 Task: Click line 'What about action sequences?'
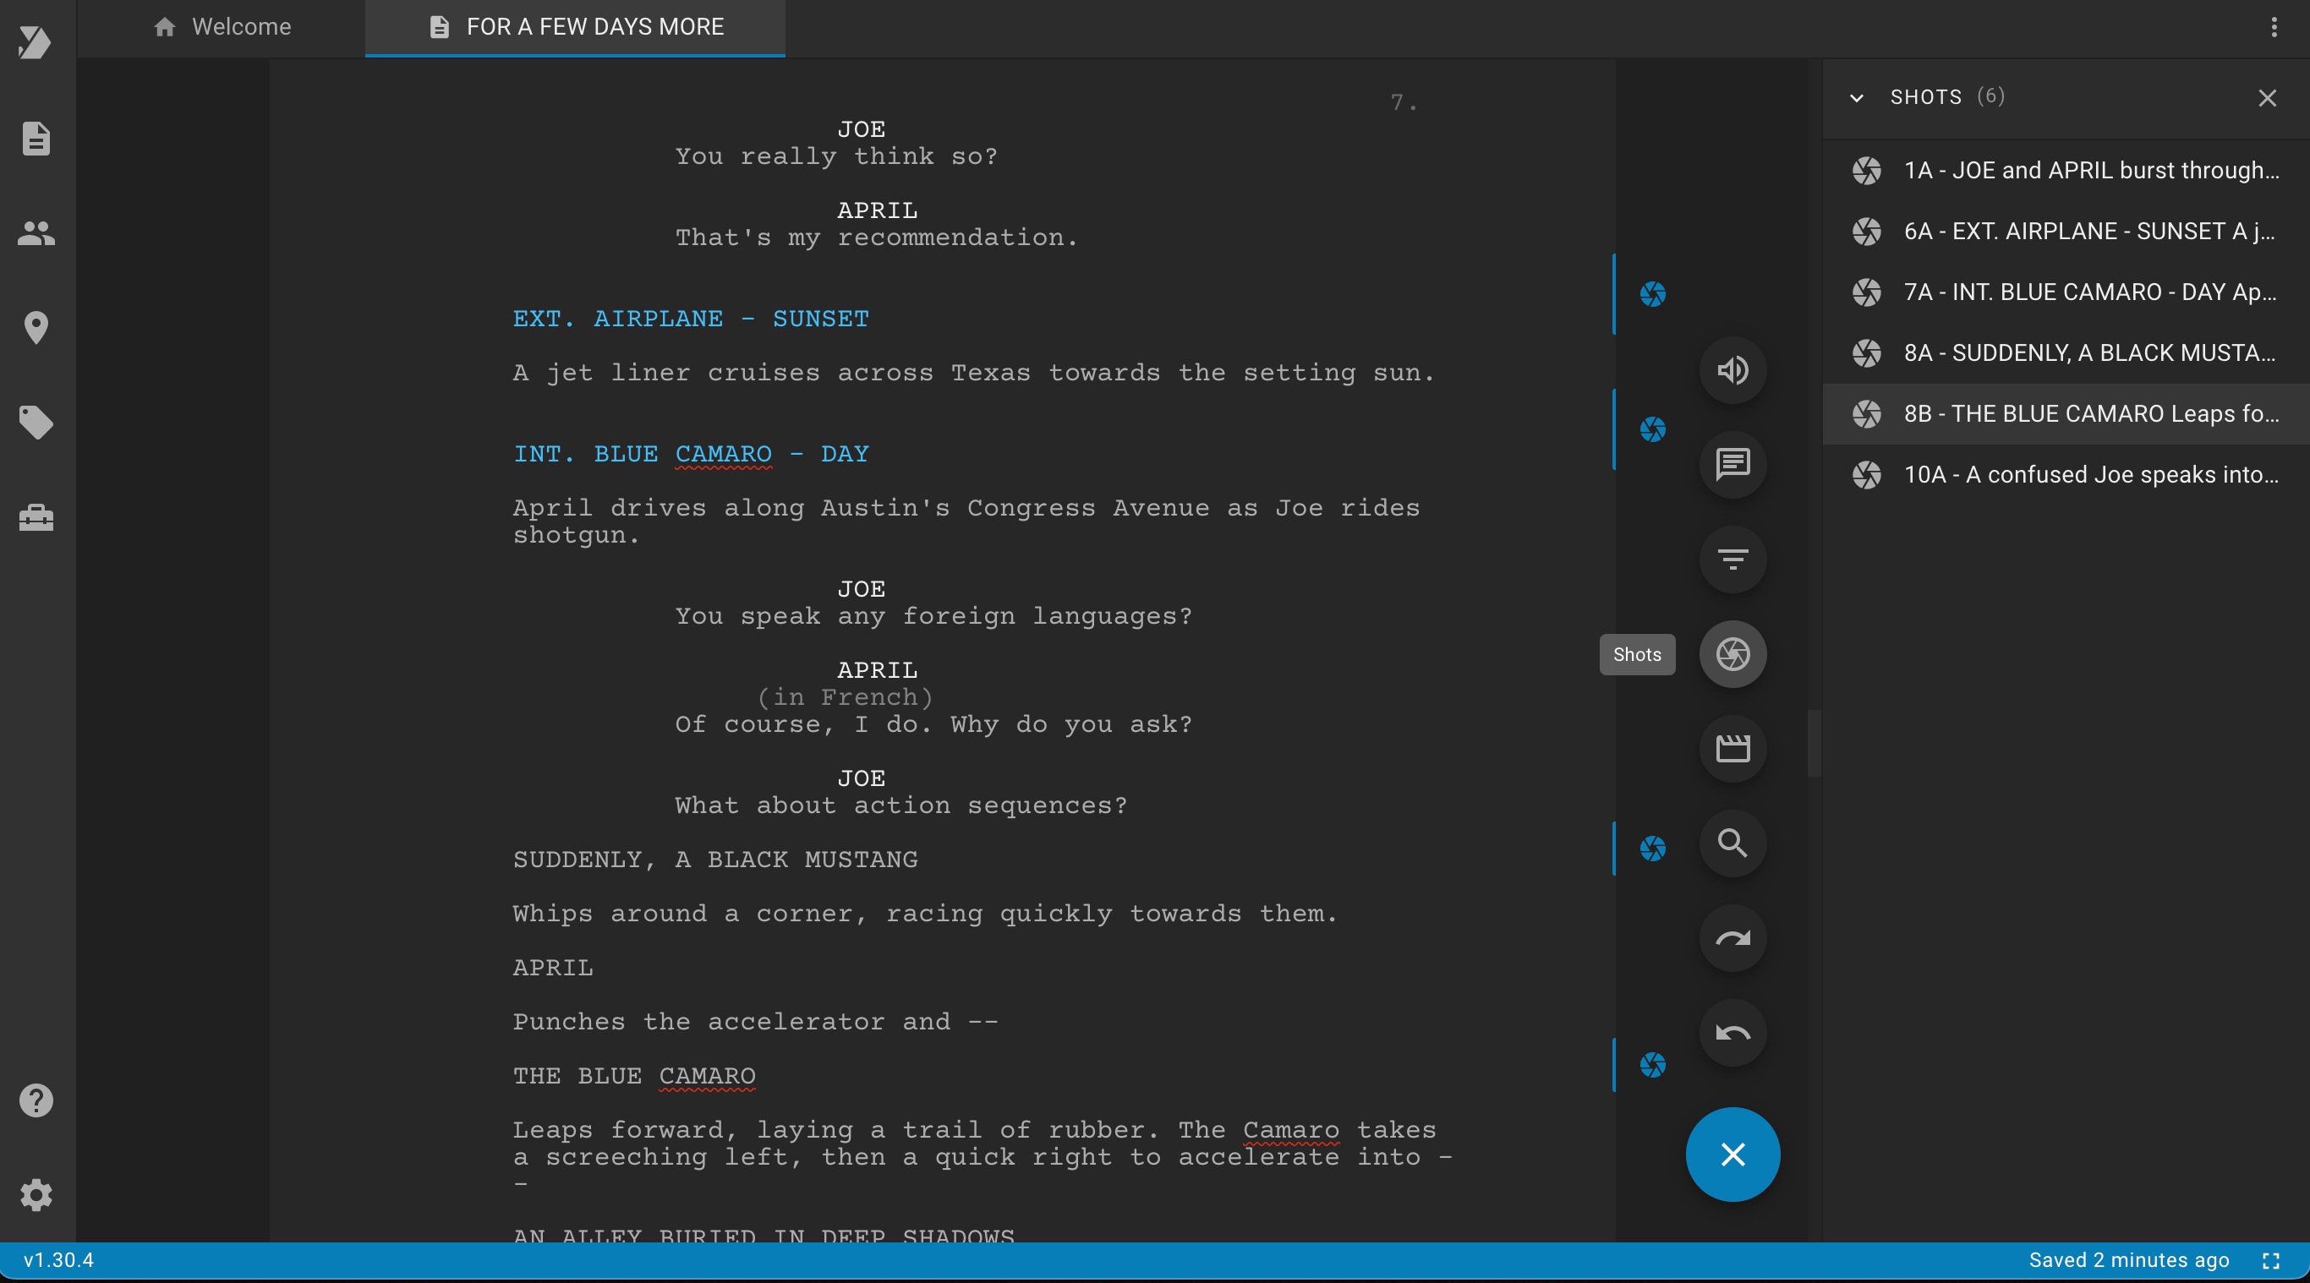(x=901, y=805)
